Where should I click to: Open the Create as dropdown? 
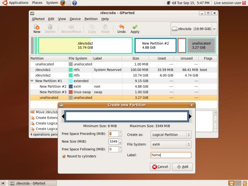coord(171,135)
